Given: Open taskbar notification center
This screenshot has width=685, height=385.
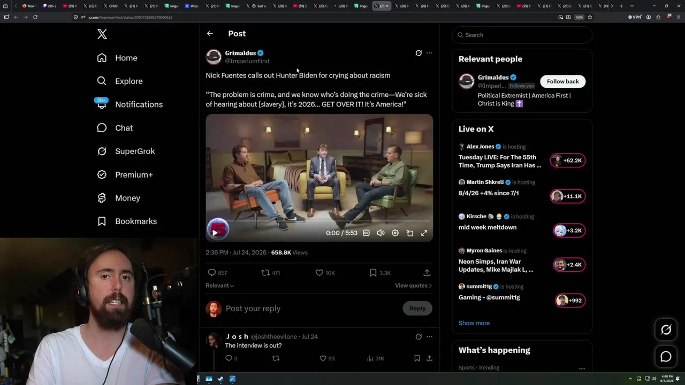Looking at the screenshot, I should pyautogui.click(x=678, y=379).
